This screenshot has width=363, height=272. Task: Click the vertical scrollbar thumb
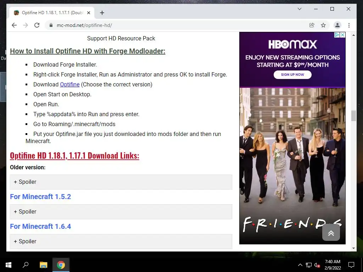(x=353, y=116)
